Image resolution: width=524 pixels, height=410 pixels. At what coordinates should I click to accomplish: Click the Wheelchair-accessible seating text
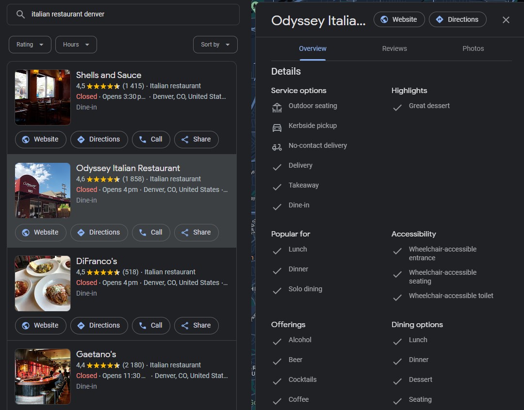(x=442, y=277)
